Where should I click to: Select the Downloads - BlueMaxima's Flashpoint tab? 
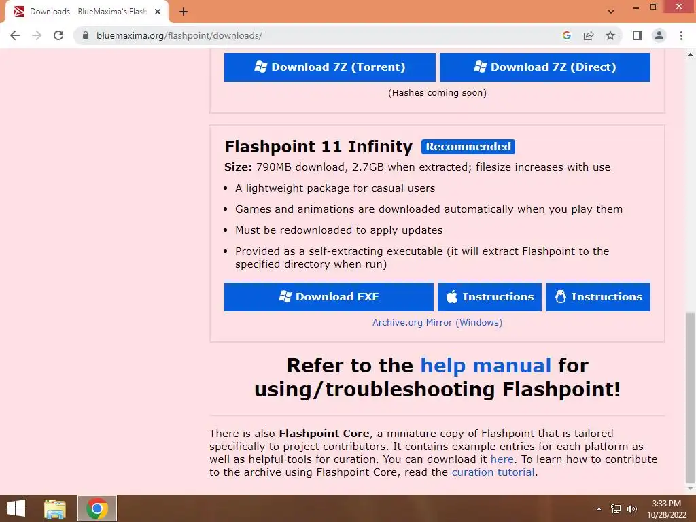point(87,12)
